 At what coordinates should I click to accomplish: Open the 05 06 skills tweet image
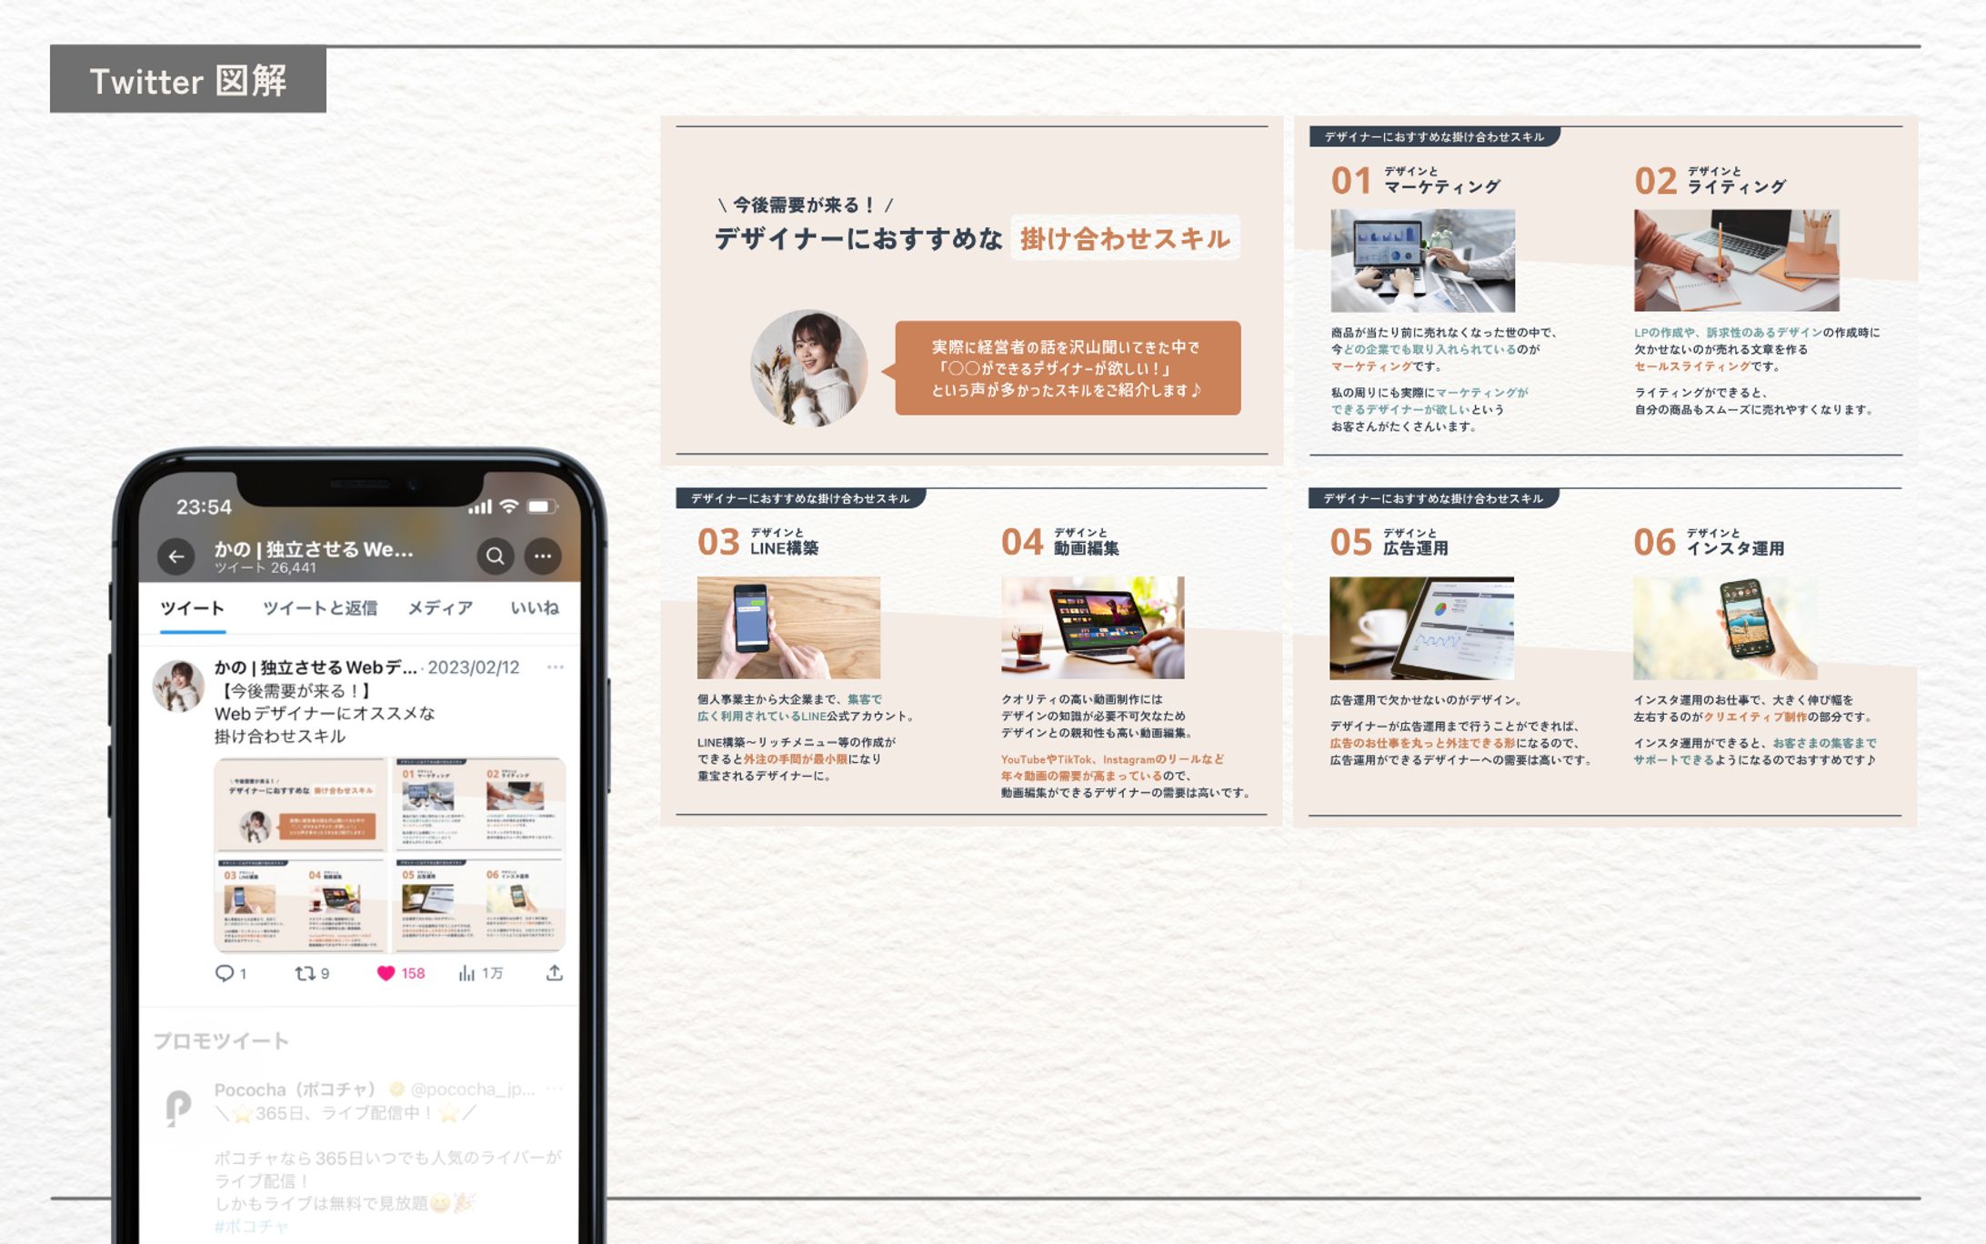pos(479,905)
